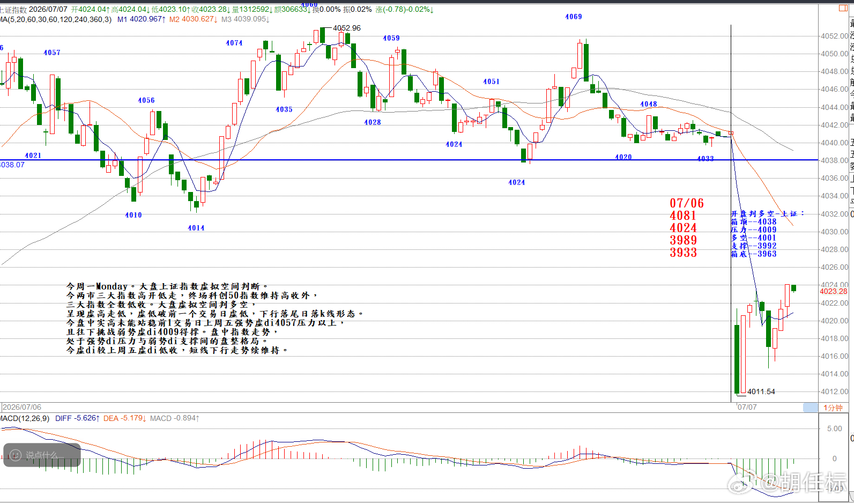Click the M3 4039.095 moving average label
Viewport: 854px width, 503px height.
tap(245, 19)
